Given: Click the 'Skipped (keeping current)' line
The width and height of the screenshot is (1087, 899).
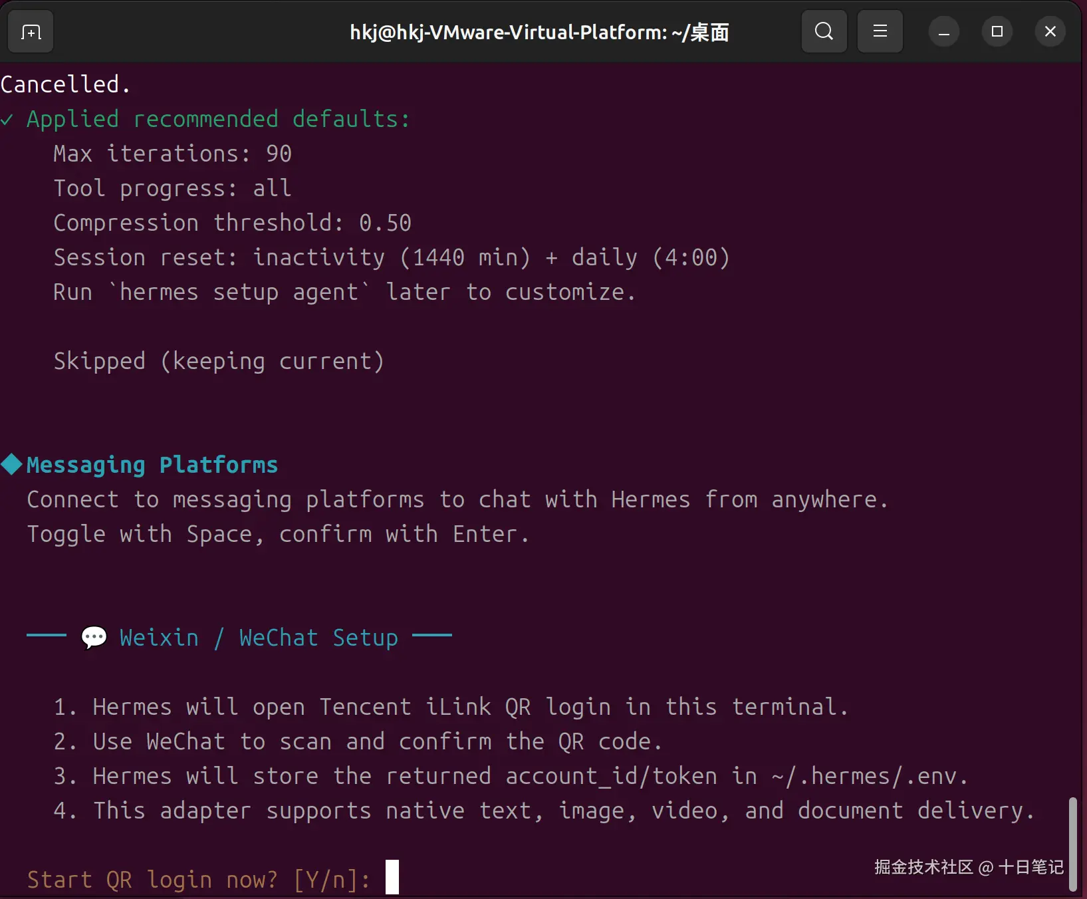Looking at the screenshot, I should click(219, 361).
